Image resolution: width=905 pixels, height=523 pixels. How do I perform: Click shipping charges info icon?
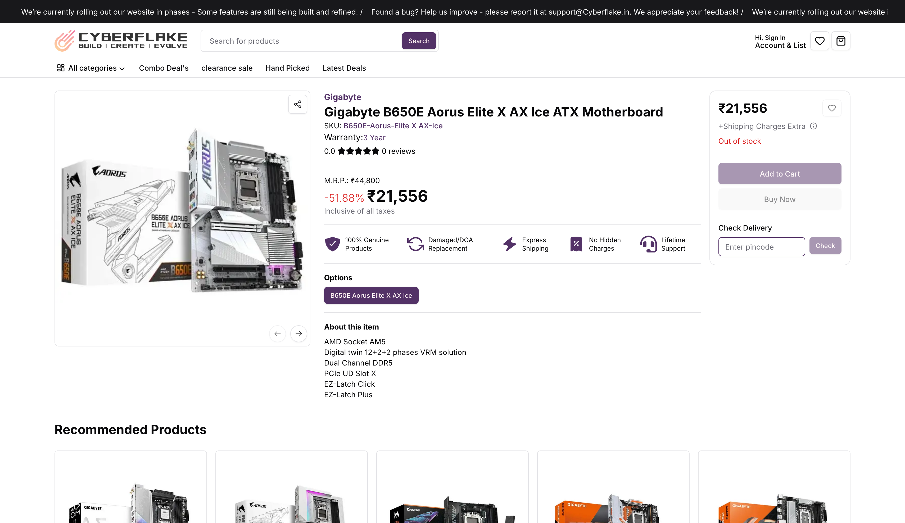pyautogui.click(x=813, y=126)
